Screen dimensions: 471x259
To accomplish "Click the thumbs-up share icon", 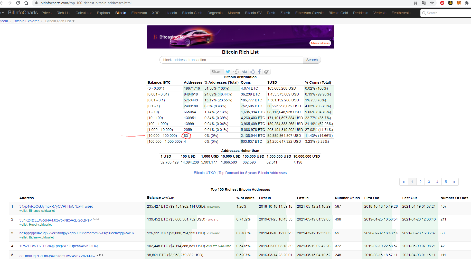I will tap(253, 72).
